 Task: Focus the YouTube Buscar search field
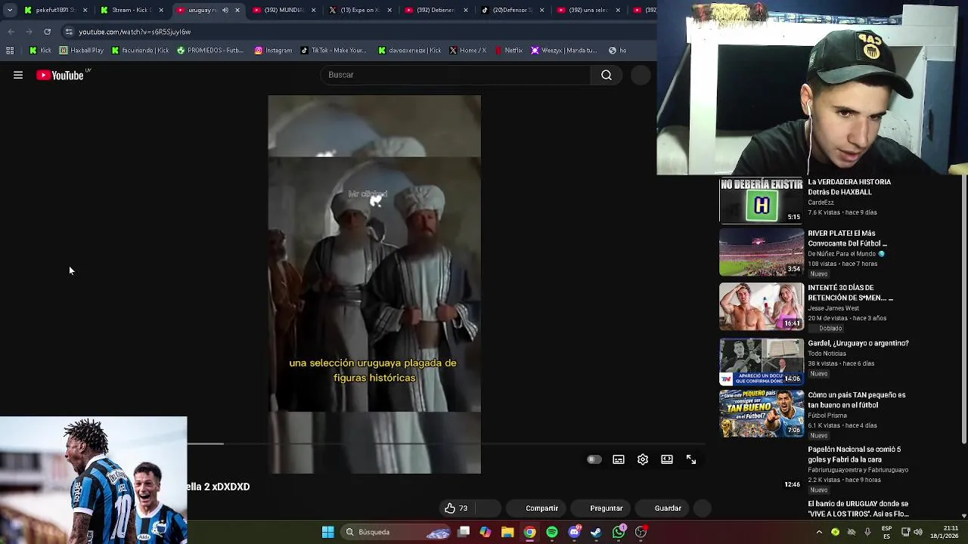(x=457, y=75)
